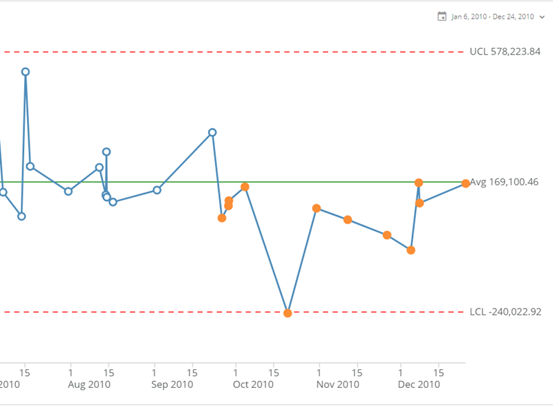Screen dimensions: 553x408
Task: Select the orange data point on the LCL line
Action: click(x=288, y=313)
